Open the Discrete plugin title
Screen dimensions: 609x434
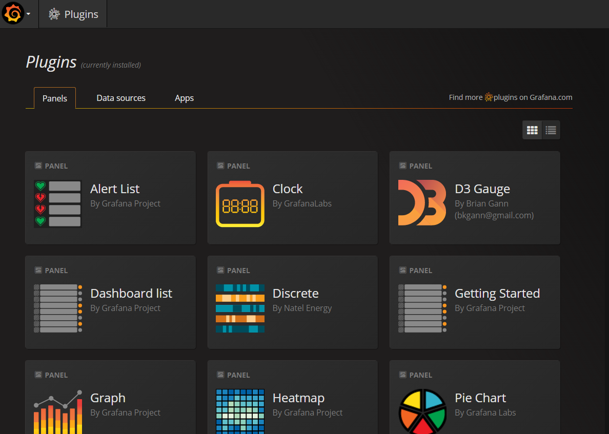(x=296, y=293)
